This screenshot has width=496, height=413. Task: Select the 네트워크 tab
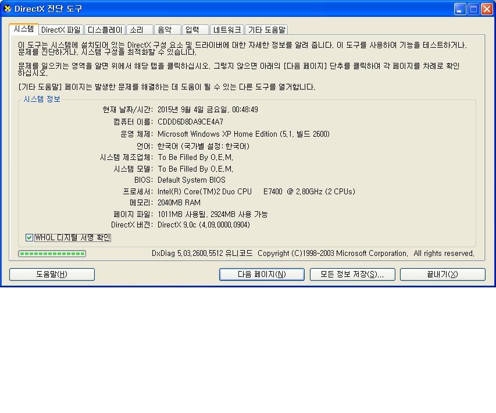click(x=227, y=30)
